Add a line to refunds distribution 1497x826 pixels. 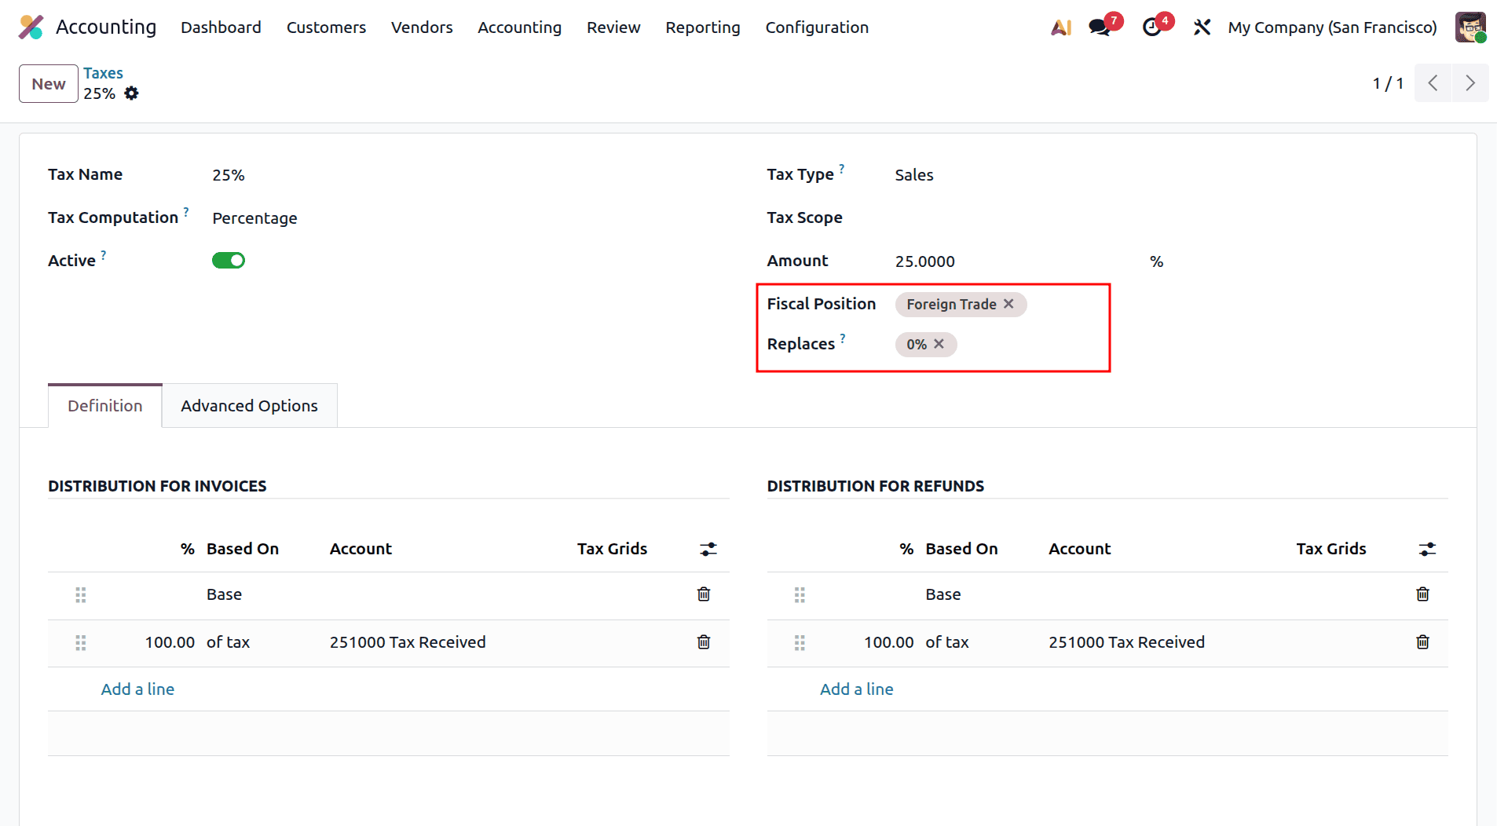coord(856,689)
